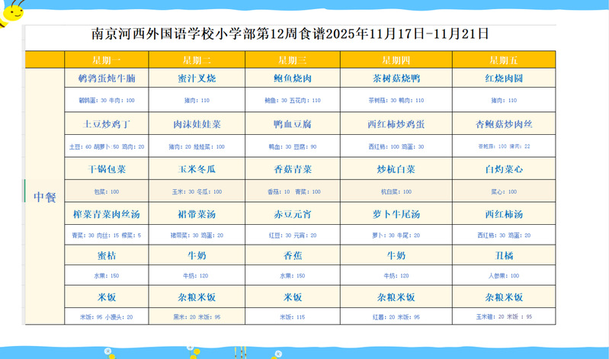Select the 星期二 column header
The height and width of the screenshot is (359, 609).
197,59
